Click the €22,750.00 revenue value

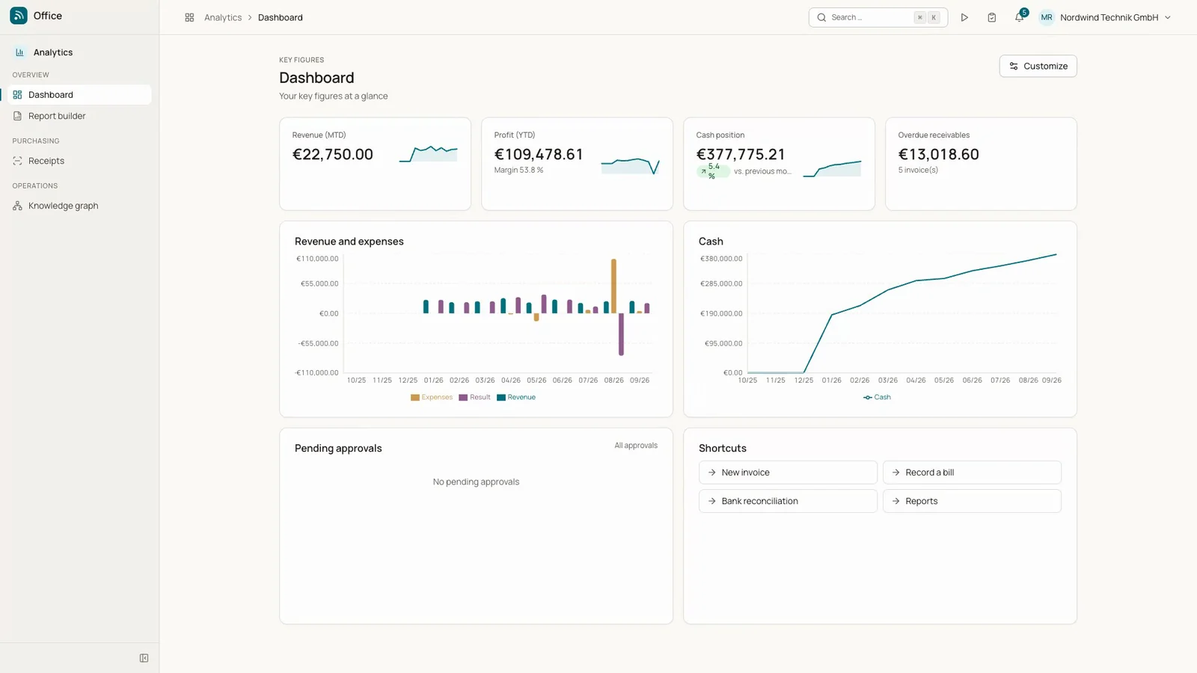(333, 154)
